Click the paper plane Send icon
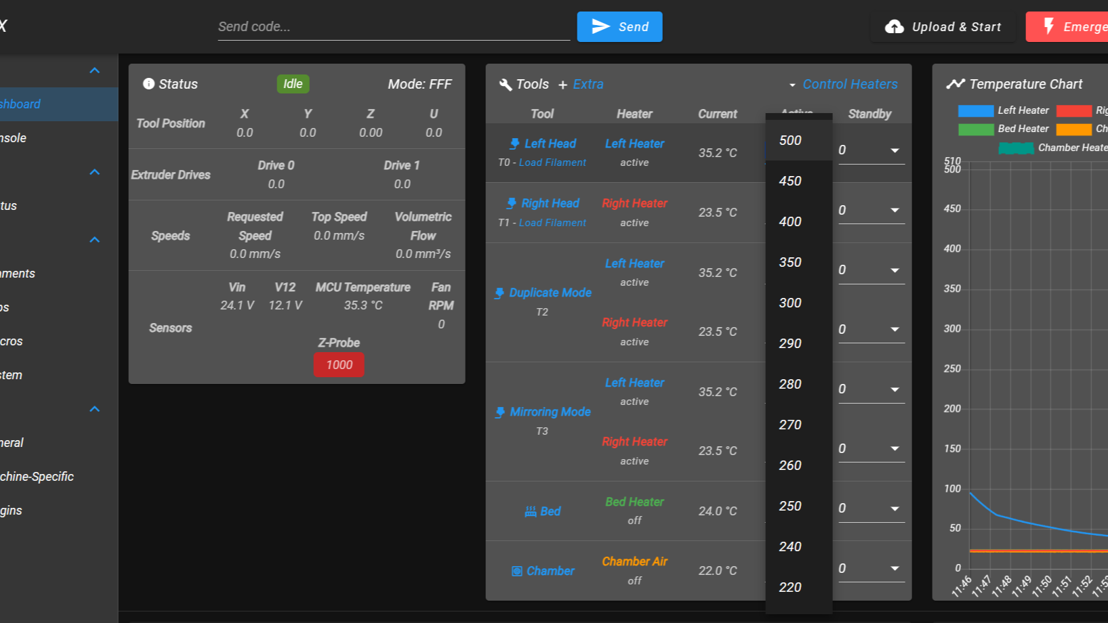This screenshot has width=1108, height=623. pyautogui.click(x=600, y=26)
